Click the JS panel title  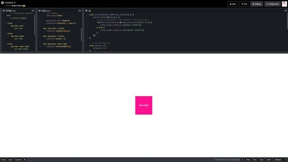(90, 11)
